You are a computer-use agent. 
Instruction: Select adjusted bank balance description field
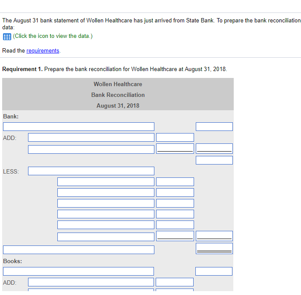tap(79, 250)
